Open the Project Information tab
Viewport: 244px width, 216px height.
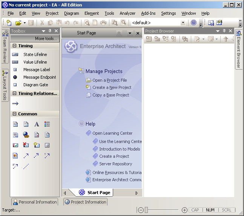[x=86, y=202]
